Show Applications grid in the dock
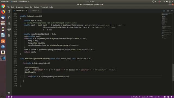Viewport: 174px width, 98px height. click(x=3, y=95)
